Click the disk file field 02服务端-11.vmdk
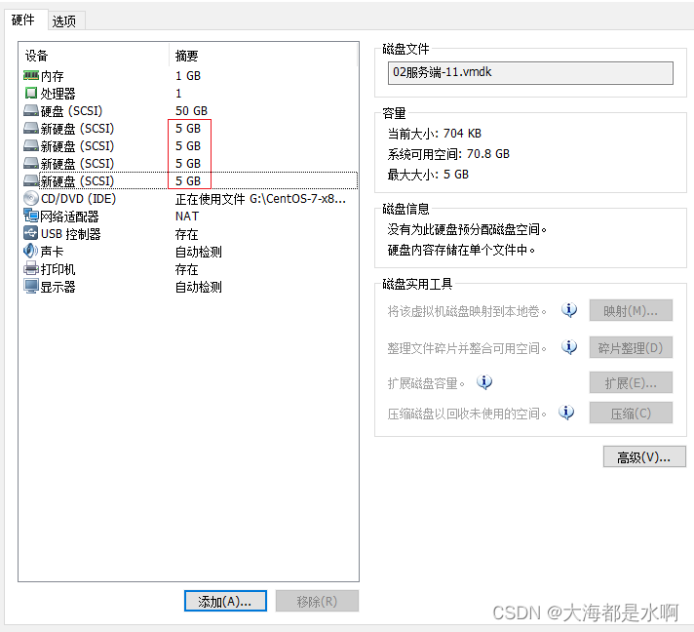Image resolution: width=694 pixels, height=632 pixels. 530,72
